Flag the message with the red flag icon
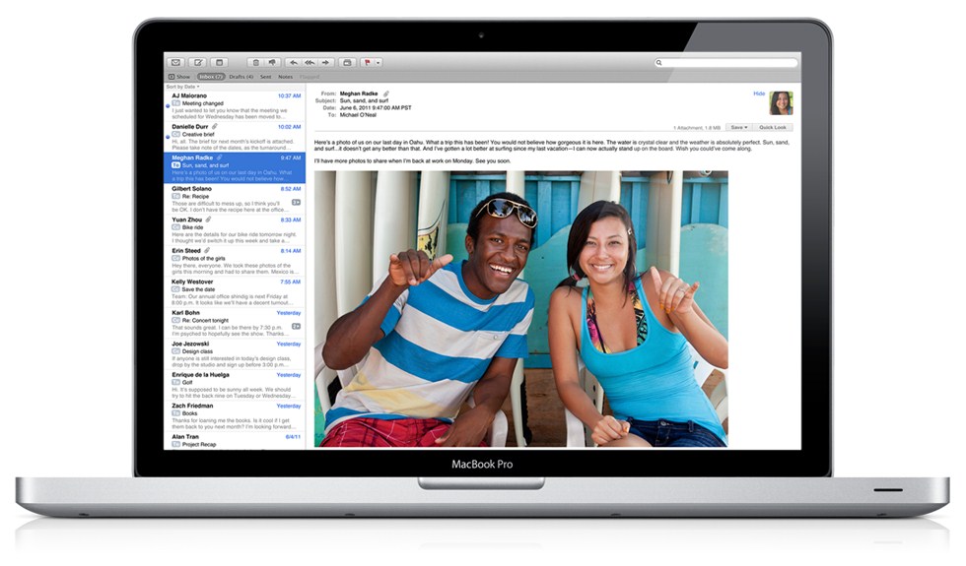The height and width of the screenshot is (566, 966). pos(367,62)
